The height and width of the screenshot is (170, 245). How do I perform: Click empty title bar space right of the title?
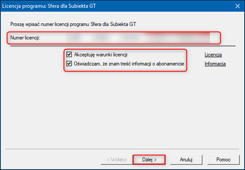(x=162, y=6)
